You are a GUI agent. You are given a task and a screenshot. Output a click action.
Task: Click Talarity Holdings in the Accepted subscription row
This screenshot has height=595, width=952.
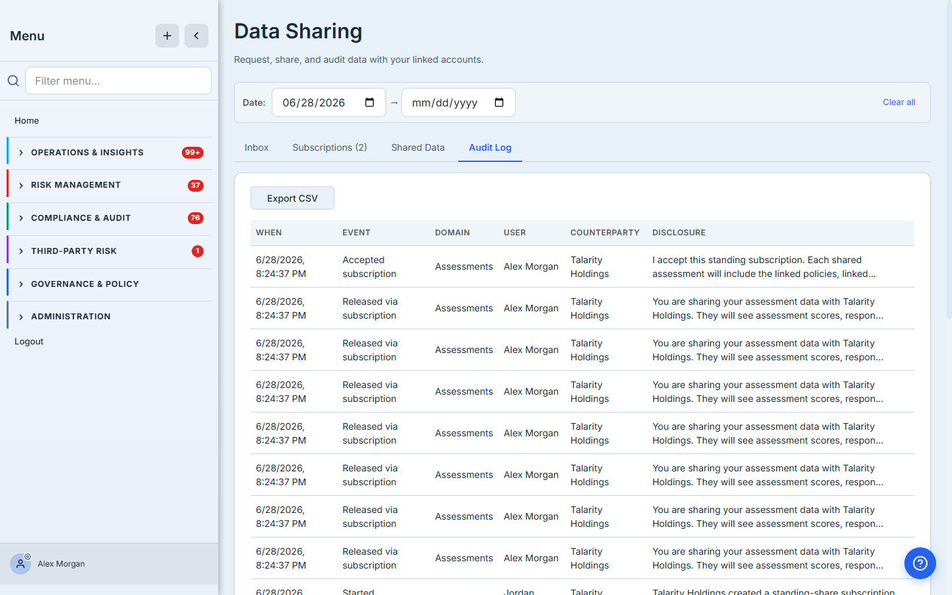[x=590, y=267]
